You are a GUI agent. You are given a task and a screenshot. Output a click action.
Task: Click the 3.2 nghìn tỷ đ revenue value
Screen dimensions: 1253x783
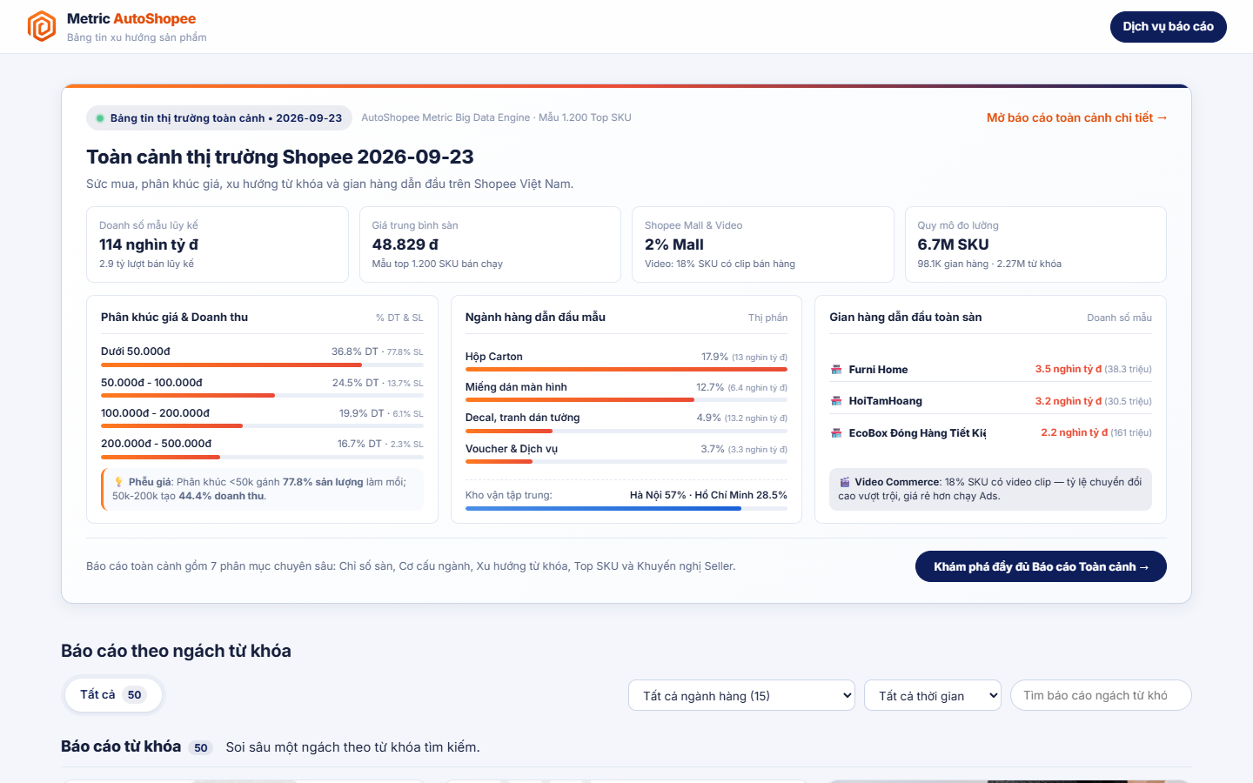click(x=1068, y=401)
